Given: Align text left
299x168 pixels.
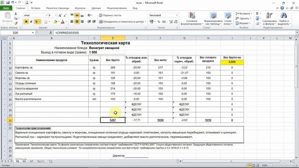Looking at the screenshot, I should 72,22.
